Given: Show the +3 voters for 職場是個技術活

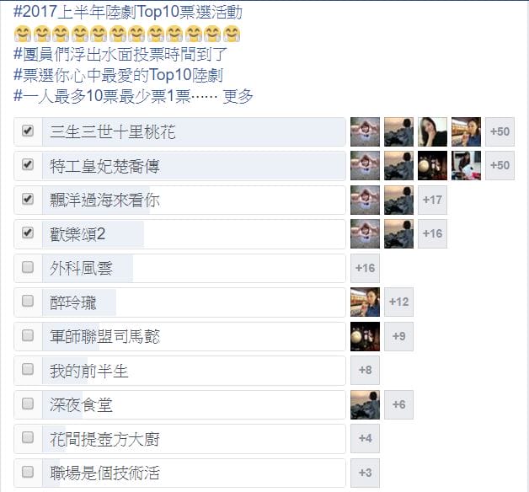Looking at the screenshot, I should [x=365, y=473].
